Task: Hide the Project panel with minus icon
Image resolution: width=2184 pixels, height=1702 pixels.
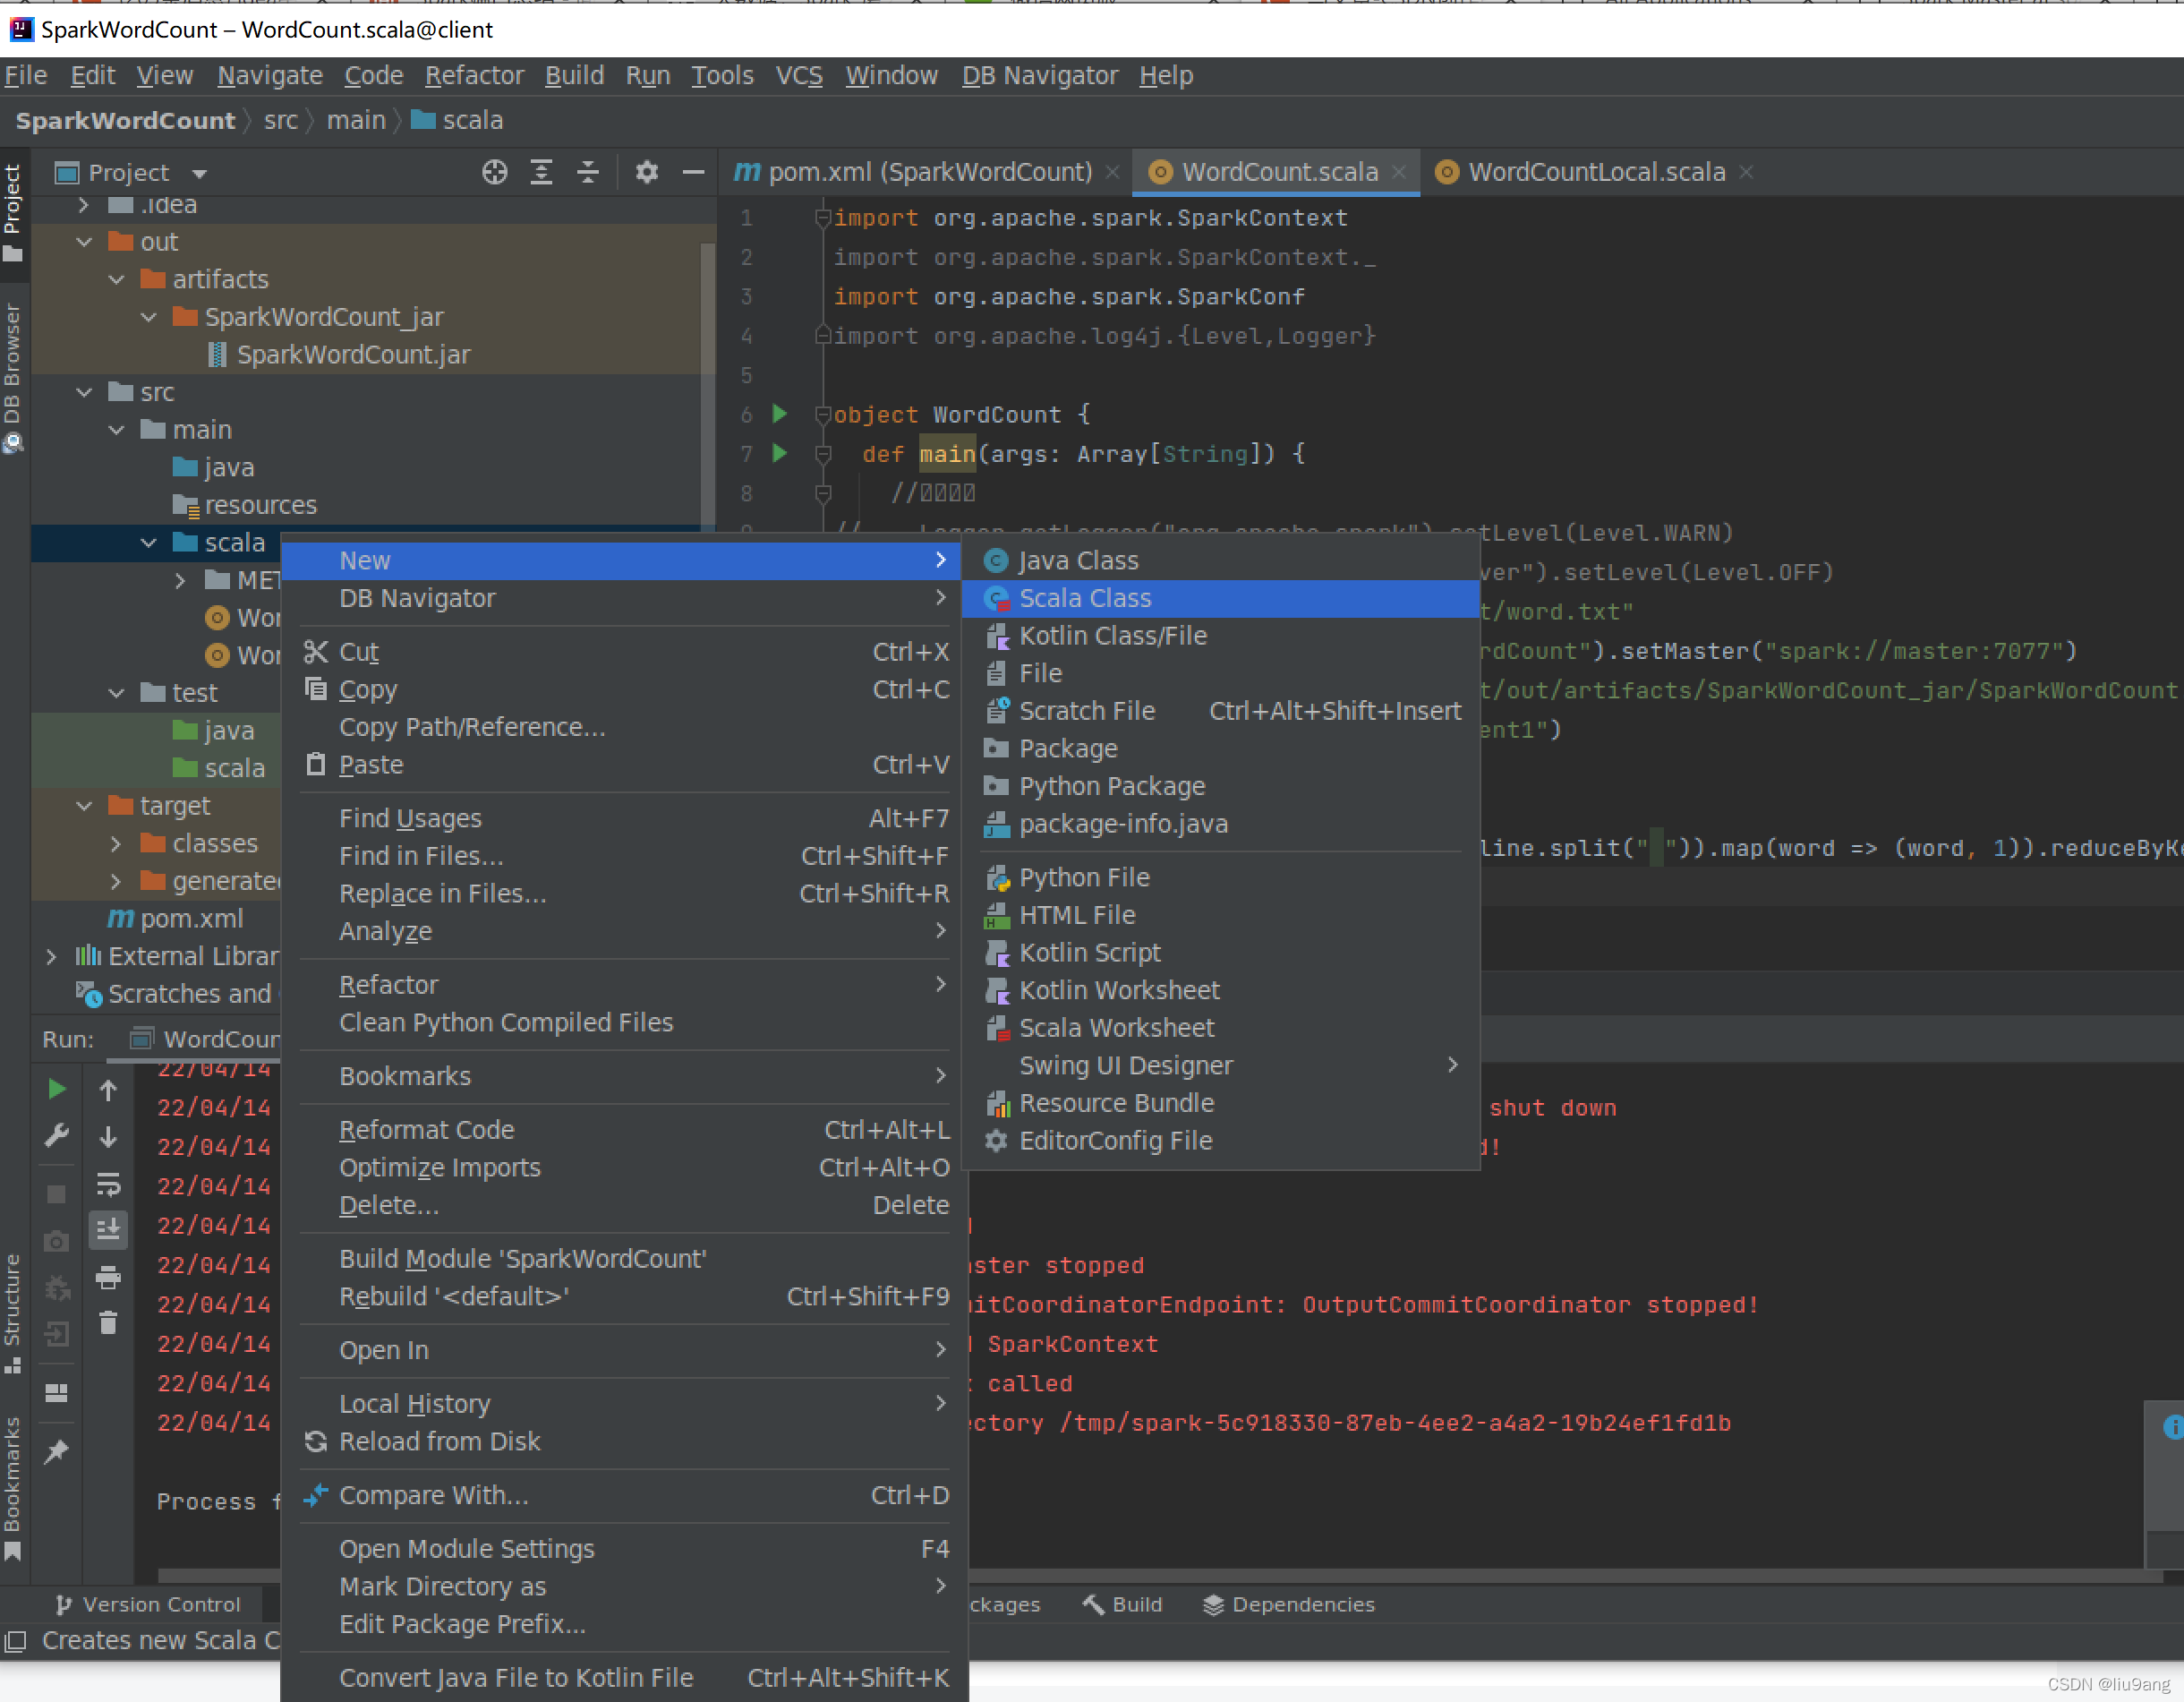Action: pyautogui.click(x=693, y=172)
